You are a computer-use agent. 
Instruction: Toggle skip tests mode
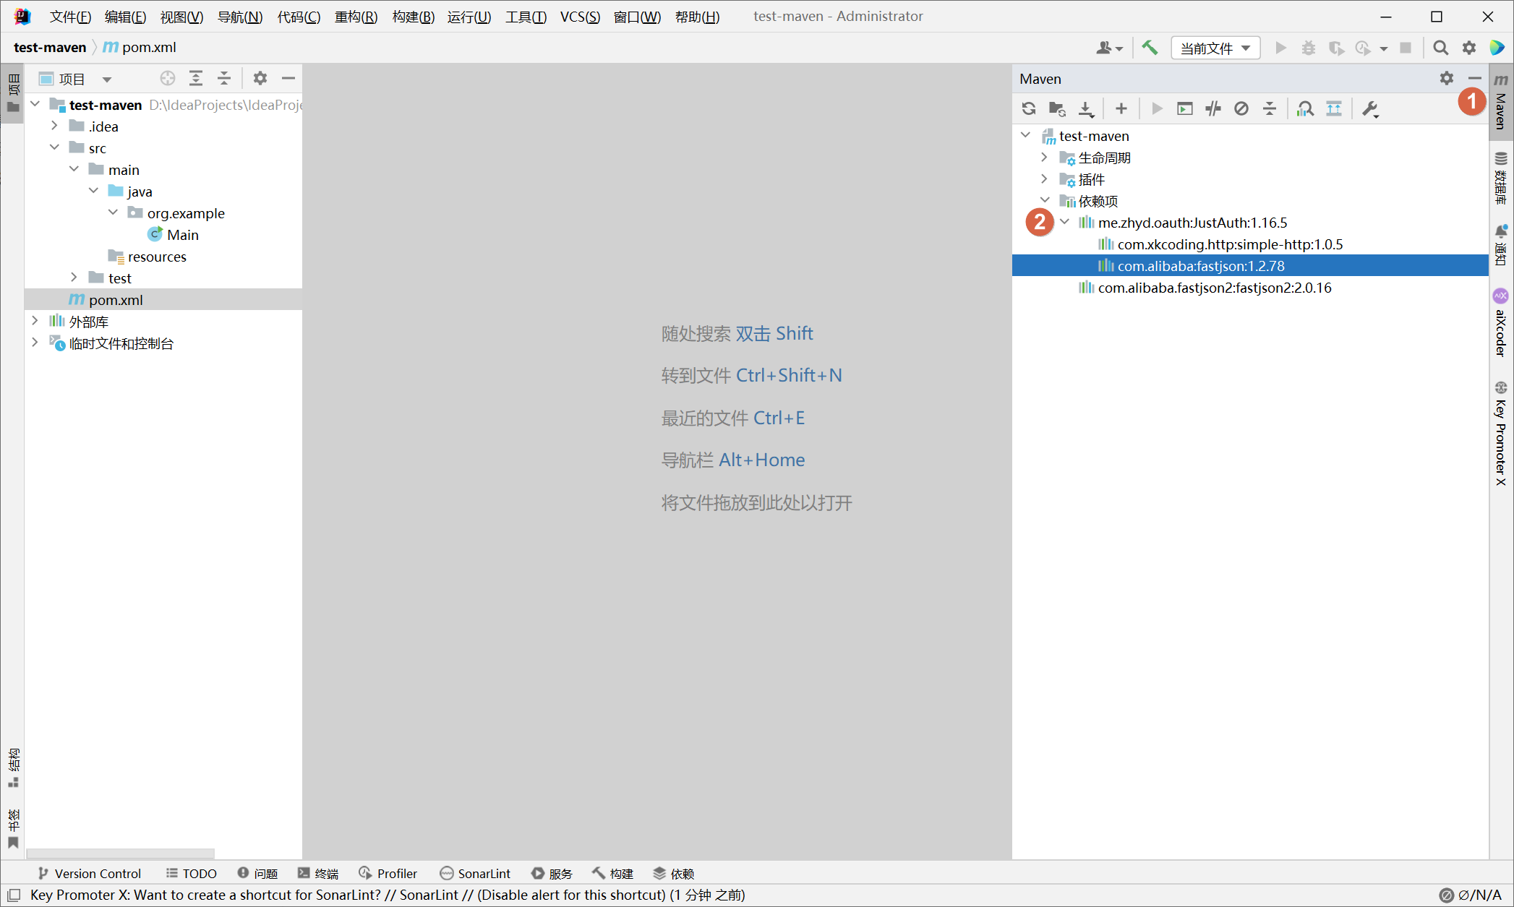[1241, 108]
